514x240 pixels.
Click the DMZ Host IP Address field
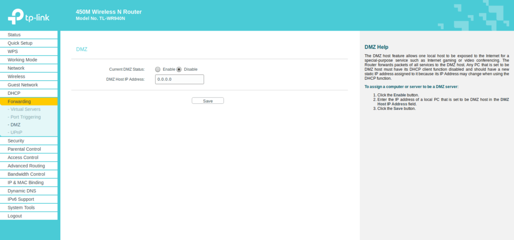[179, 79]
